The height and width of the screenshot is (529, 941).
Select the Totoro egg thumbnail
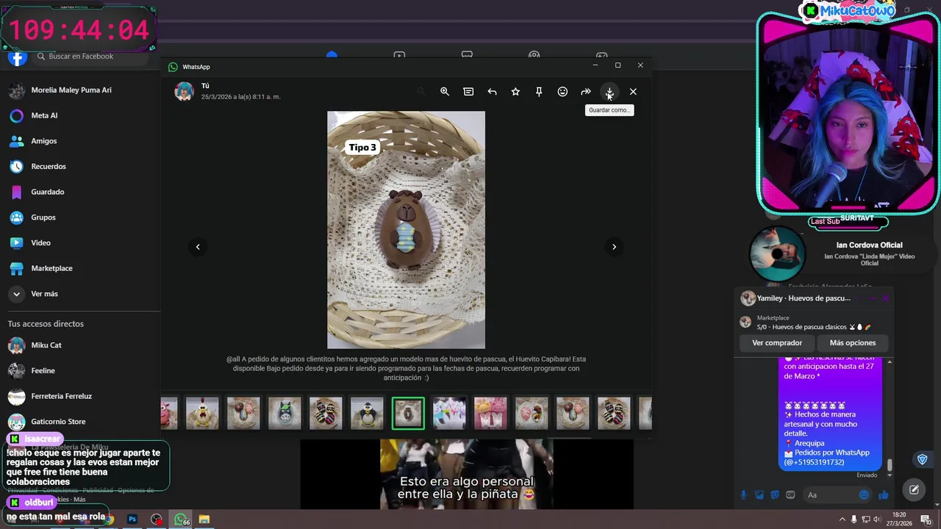tap(285, 413)
